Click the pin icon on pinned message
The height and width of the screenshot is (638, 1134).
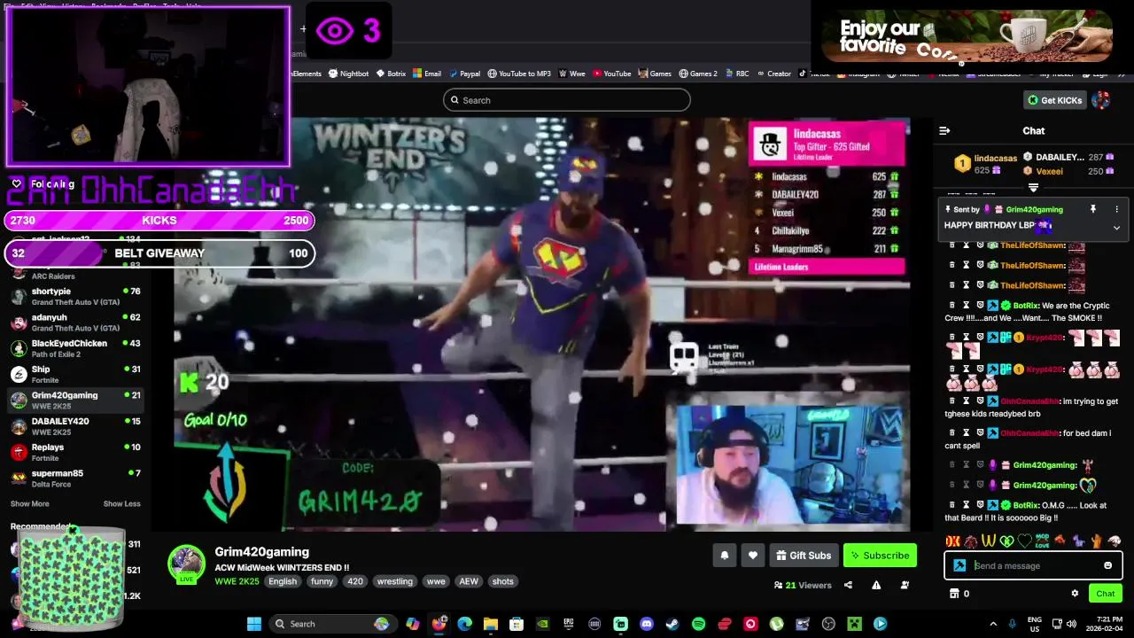point(1092,209)
